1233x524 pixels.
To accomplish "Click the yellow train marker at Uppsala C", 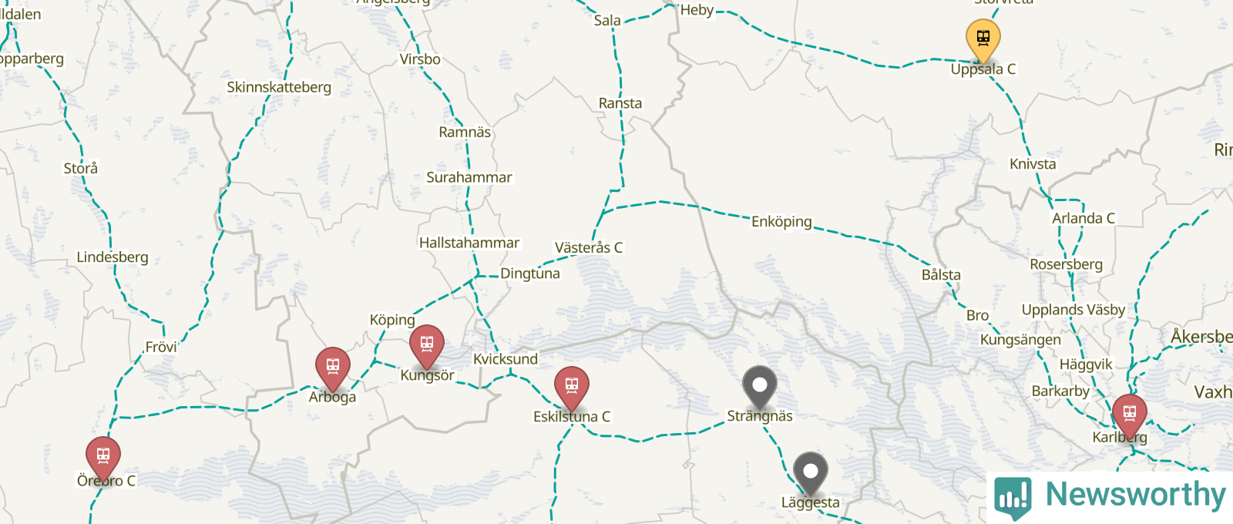I will [983, 40].
